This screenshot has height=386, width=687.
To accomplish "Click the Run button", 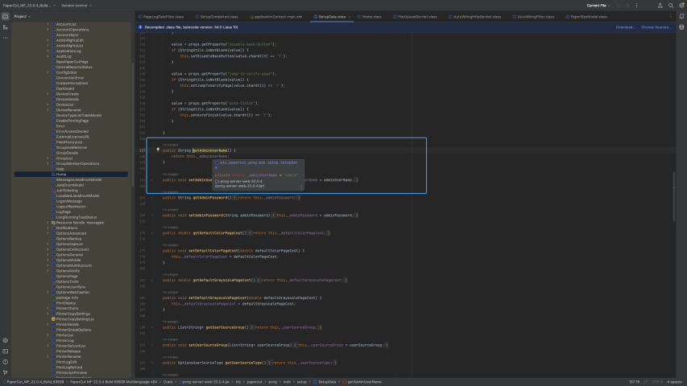I will 619,6.
